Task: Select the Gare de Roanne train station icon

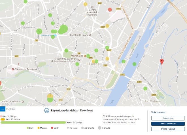Action: point(56,35)
